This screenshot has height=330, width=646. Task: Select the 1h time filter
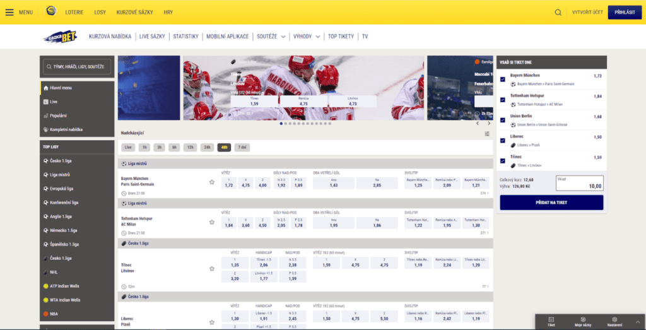[144, 147]
